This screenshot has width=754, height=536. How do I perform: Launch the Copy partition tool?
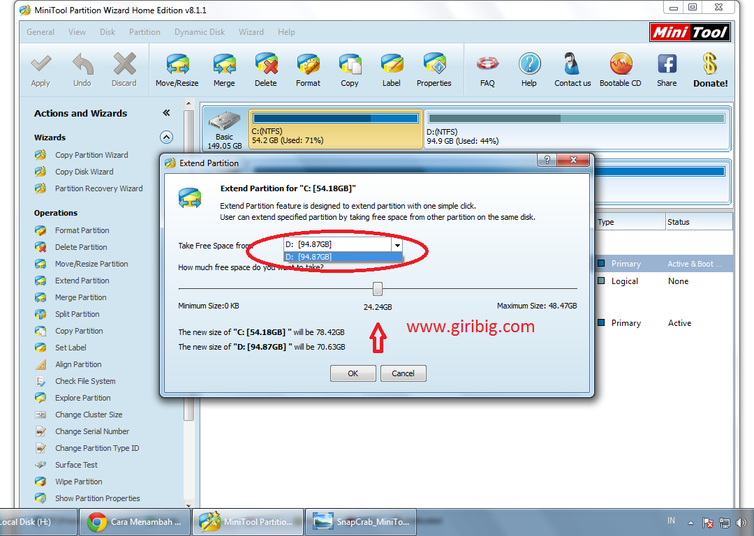pos(349,69)
